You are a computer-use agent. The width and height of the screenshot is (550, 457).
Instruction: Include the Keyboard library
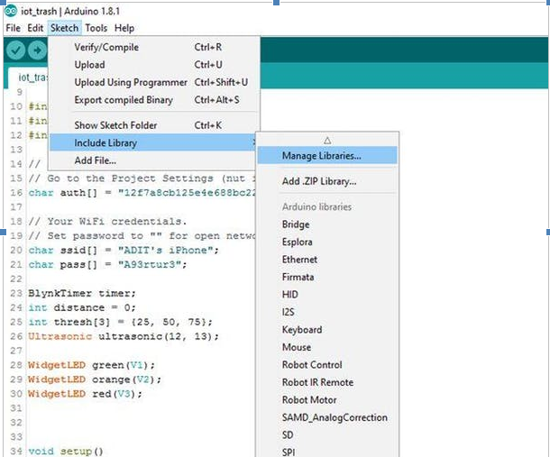[x=327, y=329]
